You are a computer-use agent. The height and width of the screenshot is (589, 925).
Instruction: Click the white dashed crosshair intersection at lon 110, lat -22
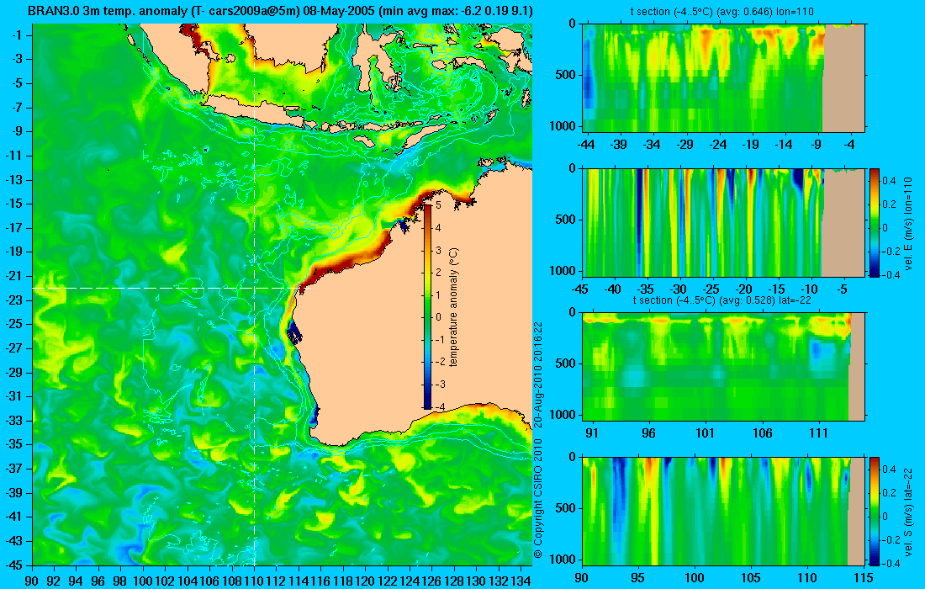coord(254,288)
